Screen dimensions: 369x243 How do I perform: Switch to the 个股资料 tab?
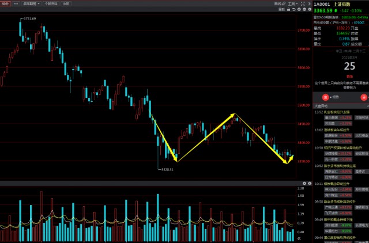coord(51,3)
